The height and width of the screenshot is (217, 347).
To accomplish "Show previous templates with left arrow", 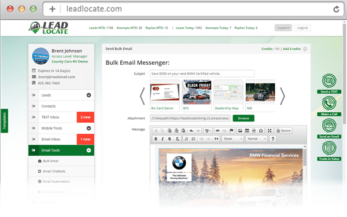I will point(142,96).
